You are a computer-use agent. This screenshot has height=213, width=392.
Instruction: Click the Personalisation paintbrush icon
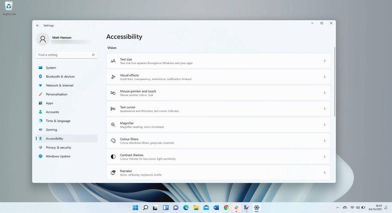41,94
